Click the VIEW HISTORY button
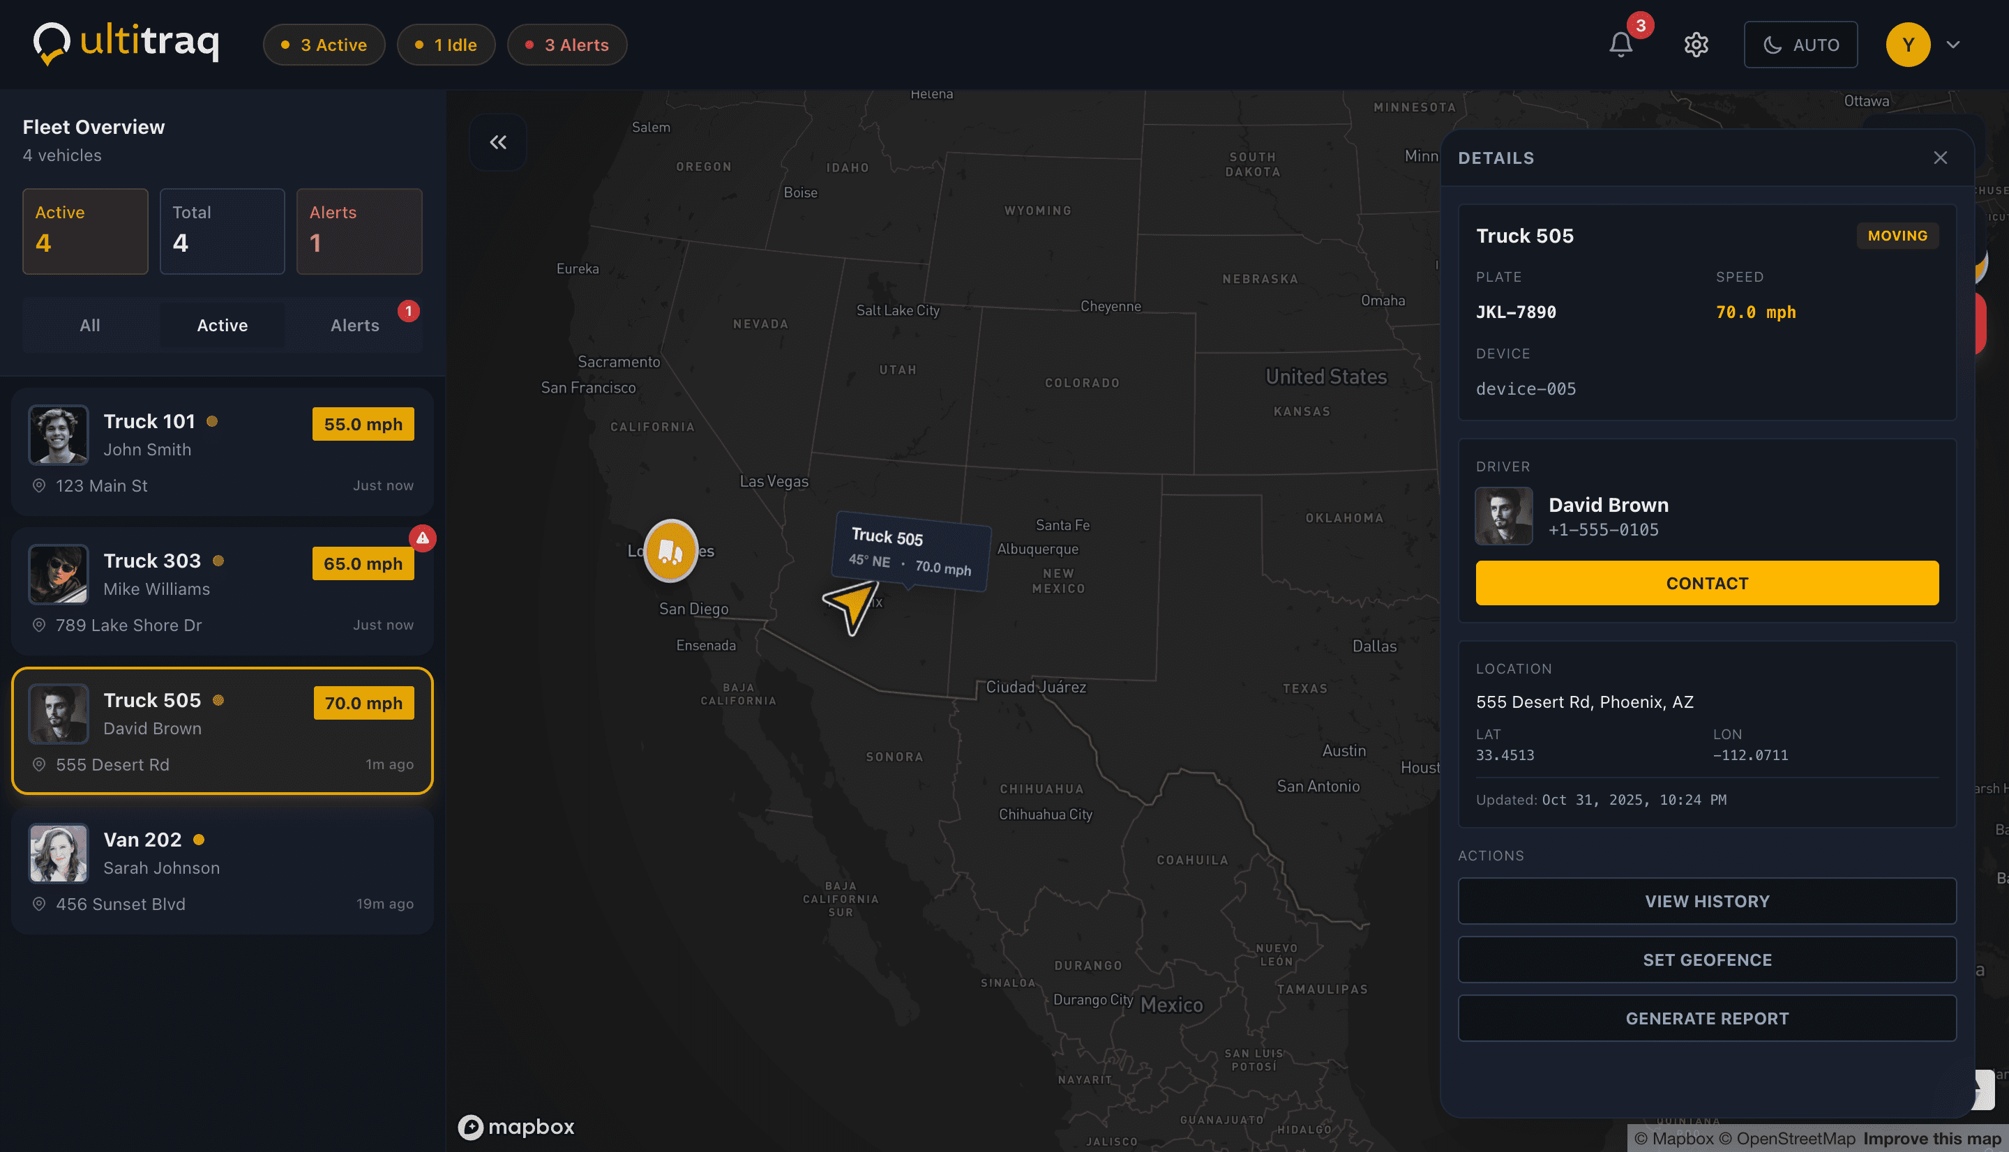2009x1152 pixels. (1707, 901)
